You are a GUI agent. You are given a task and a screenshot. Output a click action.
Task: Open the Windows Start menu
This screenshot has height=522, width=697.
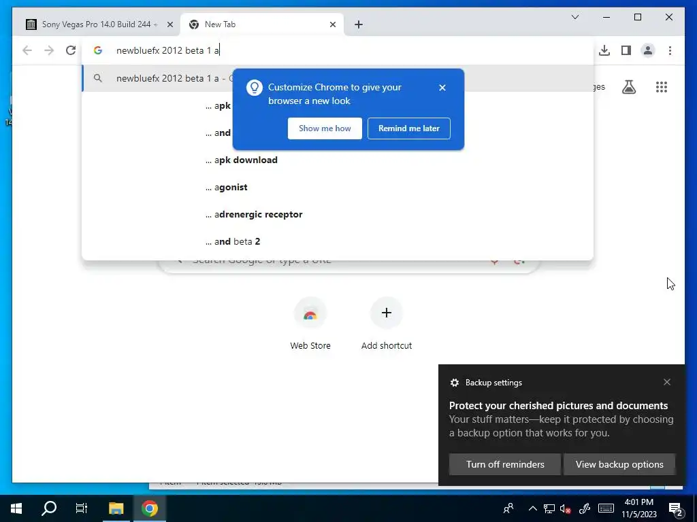tap(16, 508)
